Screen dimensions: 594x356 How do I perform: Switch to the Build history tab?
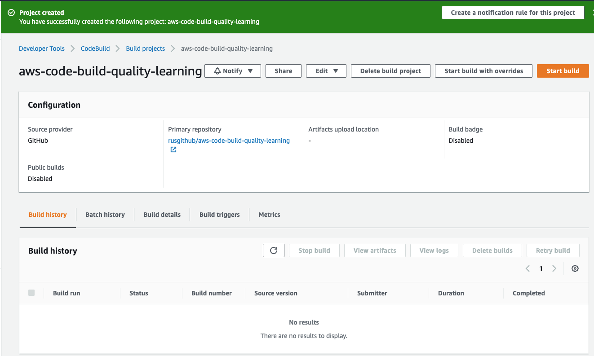(x=48, y=215)
